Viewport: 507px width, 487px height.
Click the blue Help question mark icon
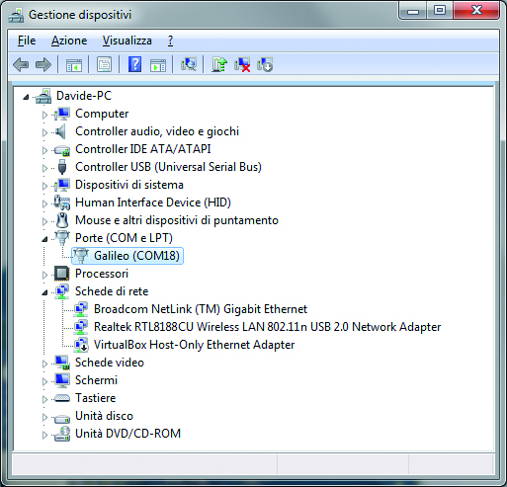(x=135, y=64)
